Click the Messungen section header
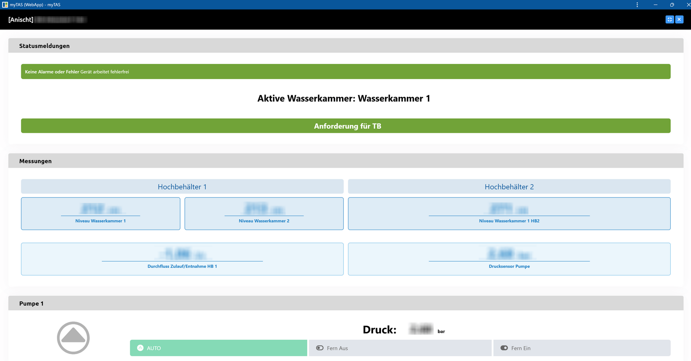 pyautogui.click(x=345, y=161)
